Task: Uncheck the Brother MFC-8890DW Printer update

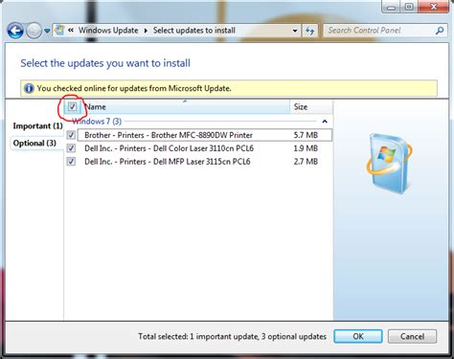Action: point(71,135)
